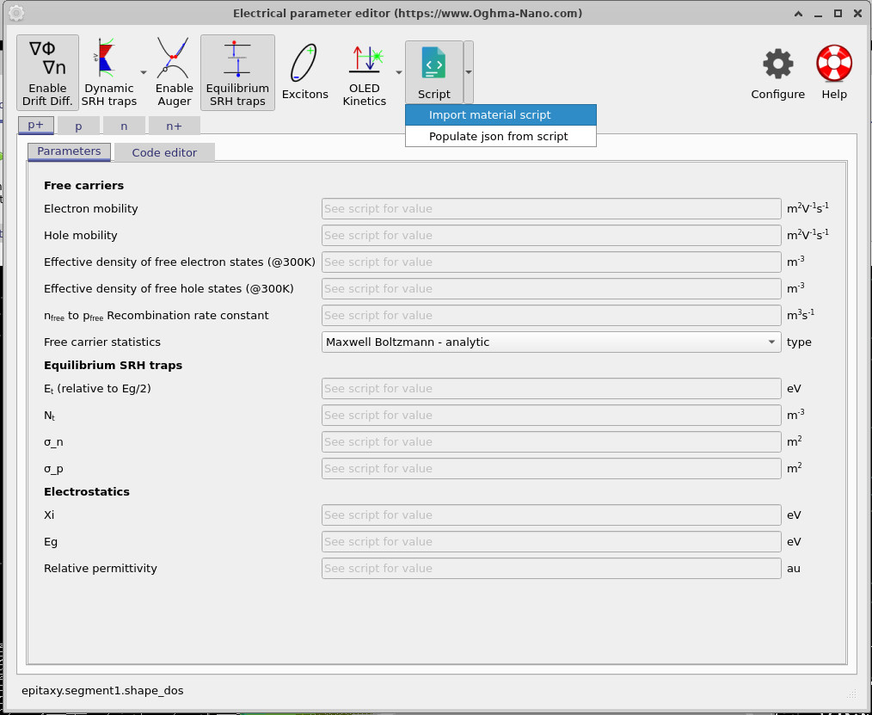Viewport: 872px width, 715px height.
Task: Click the Recombination rate constant field
Action: [x=551, y=316]
